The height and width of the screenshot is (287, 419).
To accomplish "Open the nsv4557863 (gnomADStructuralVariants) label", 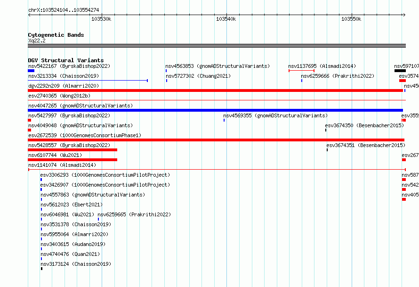I will [93, 195].
